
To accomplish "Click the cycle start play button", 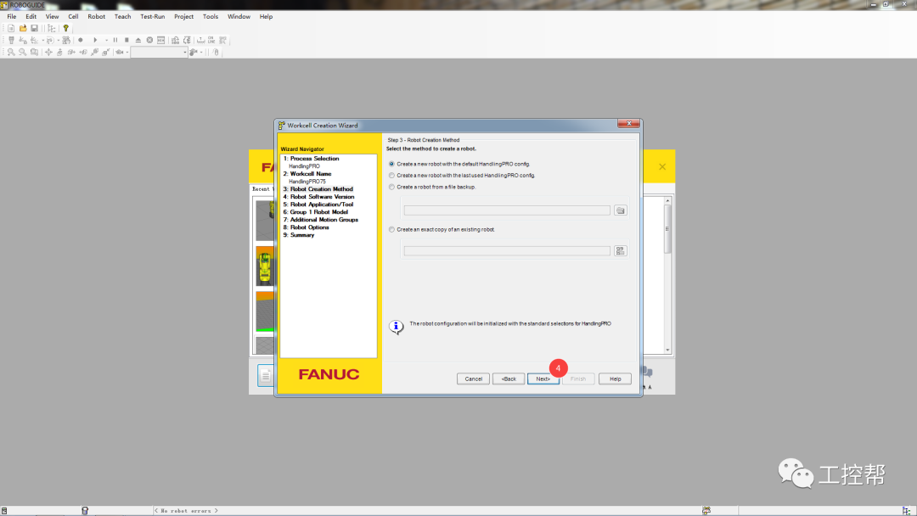I will 95,41.
